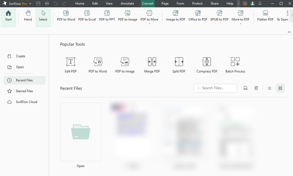Launch PDF to Image popular tool
This screenshot has height=176, width=293.
pos(125,65)
